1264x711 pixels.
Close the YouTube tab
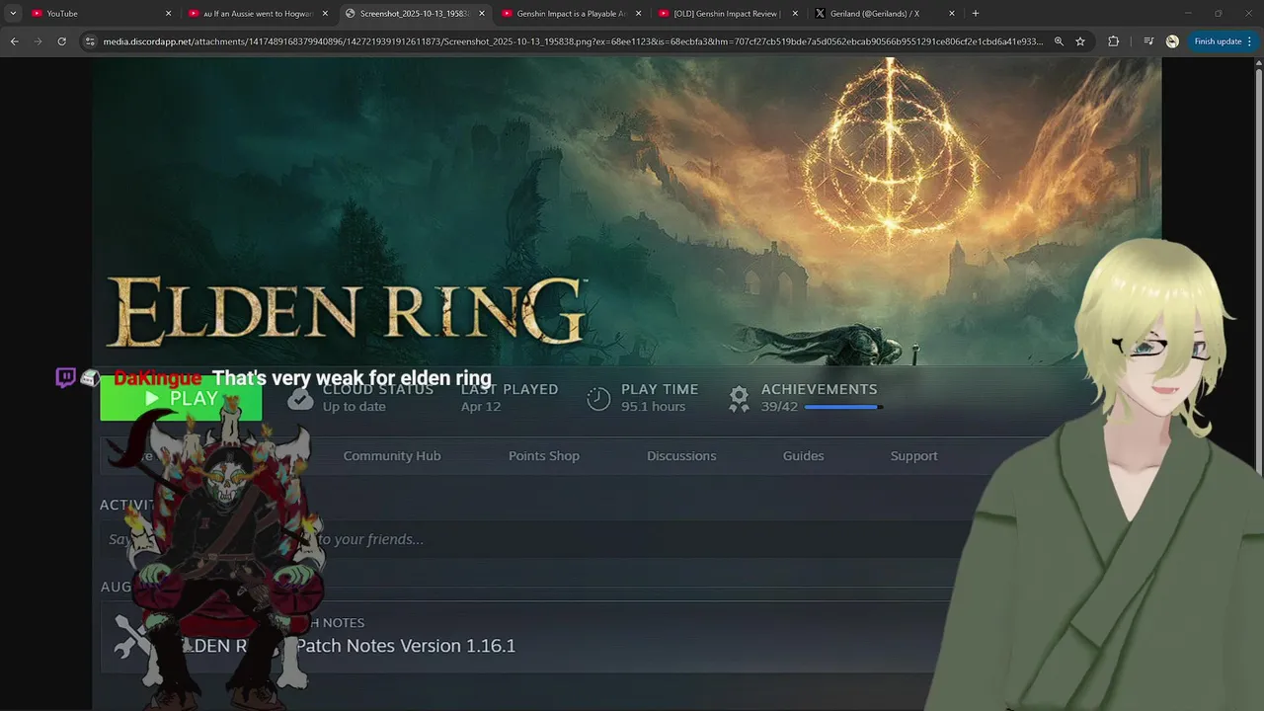(168, 13)
